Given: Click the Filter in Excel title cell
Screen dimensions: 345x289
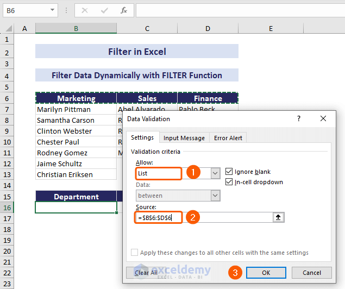Looking at the screenshot, I should (x=137, y=51).
